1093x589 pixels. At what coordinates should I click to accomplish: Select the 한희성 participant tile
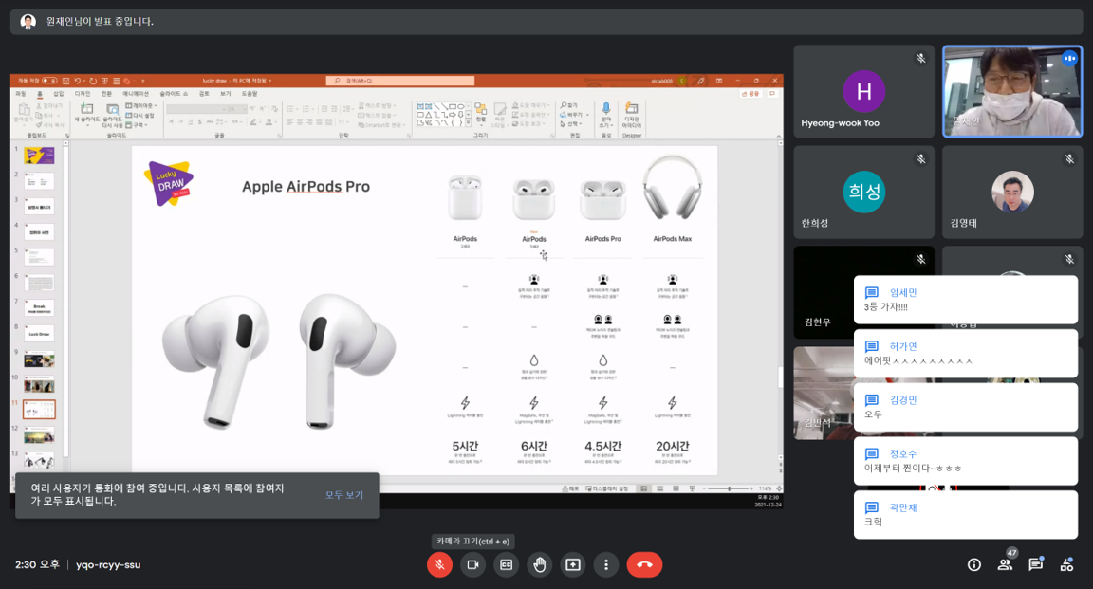tap(863, 192)
